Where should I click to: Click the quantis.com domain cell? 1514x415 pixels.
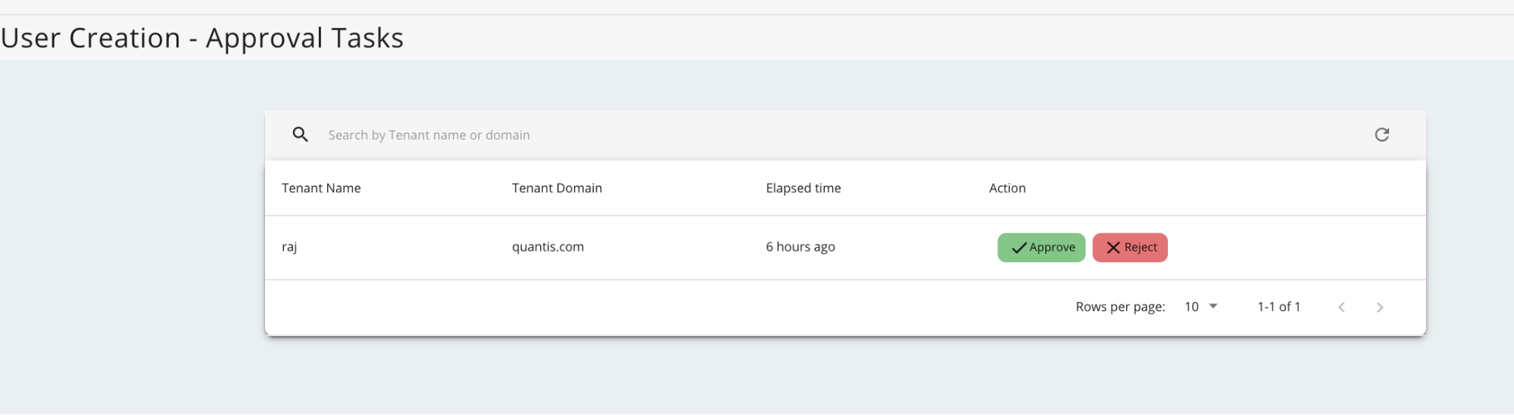point(548,247)
